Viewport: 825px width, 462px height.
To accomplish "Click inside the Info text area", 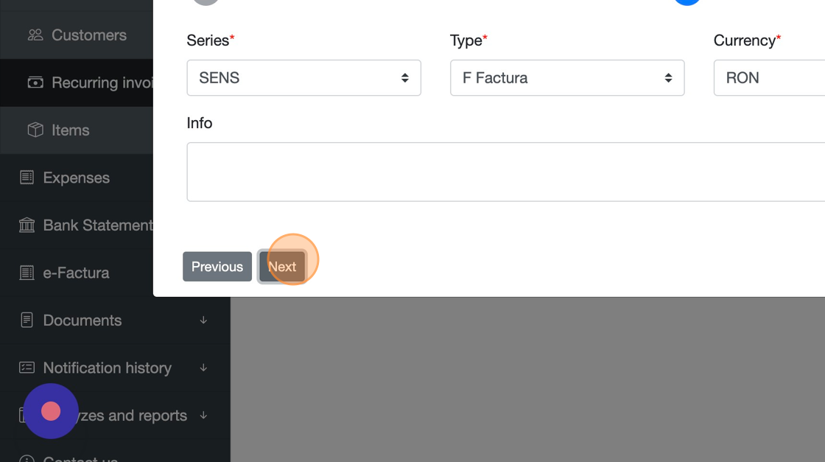I will tap(505, 172).
